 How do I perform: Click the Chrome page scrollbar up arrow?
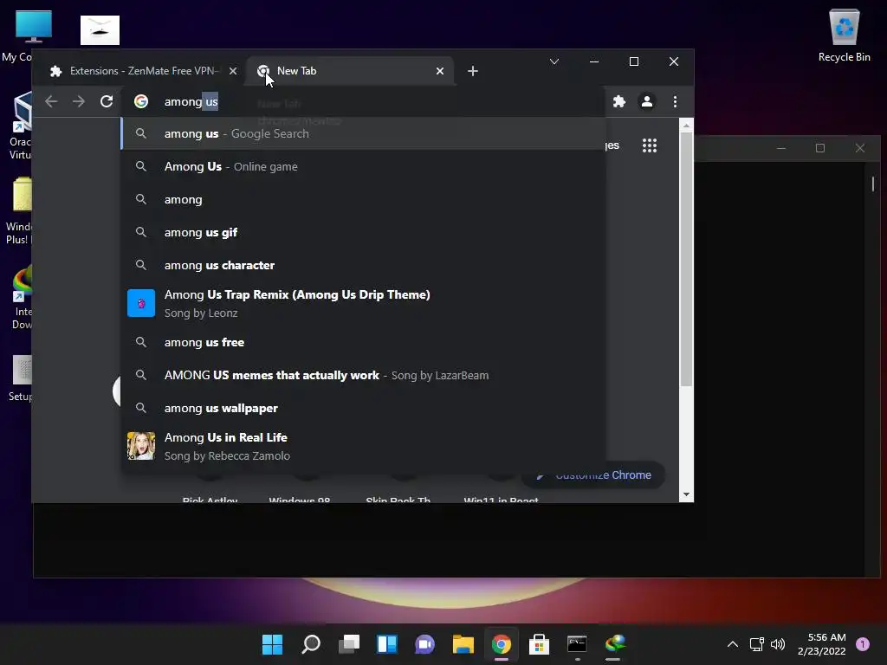tap(686, 126)
